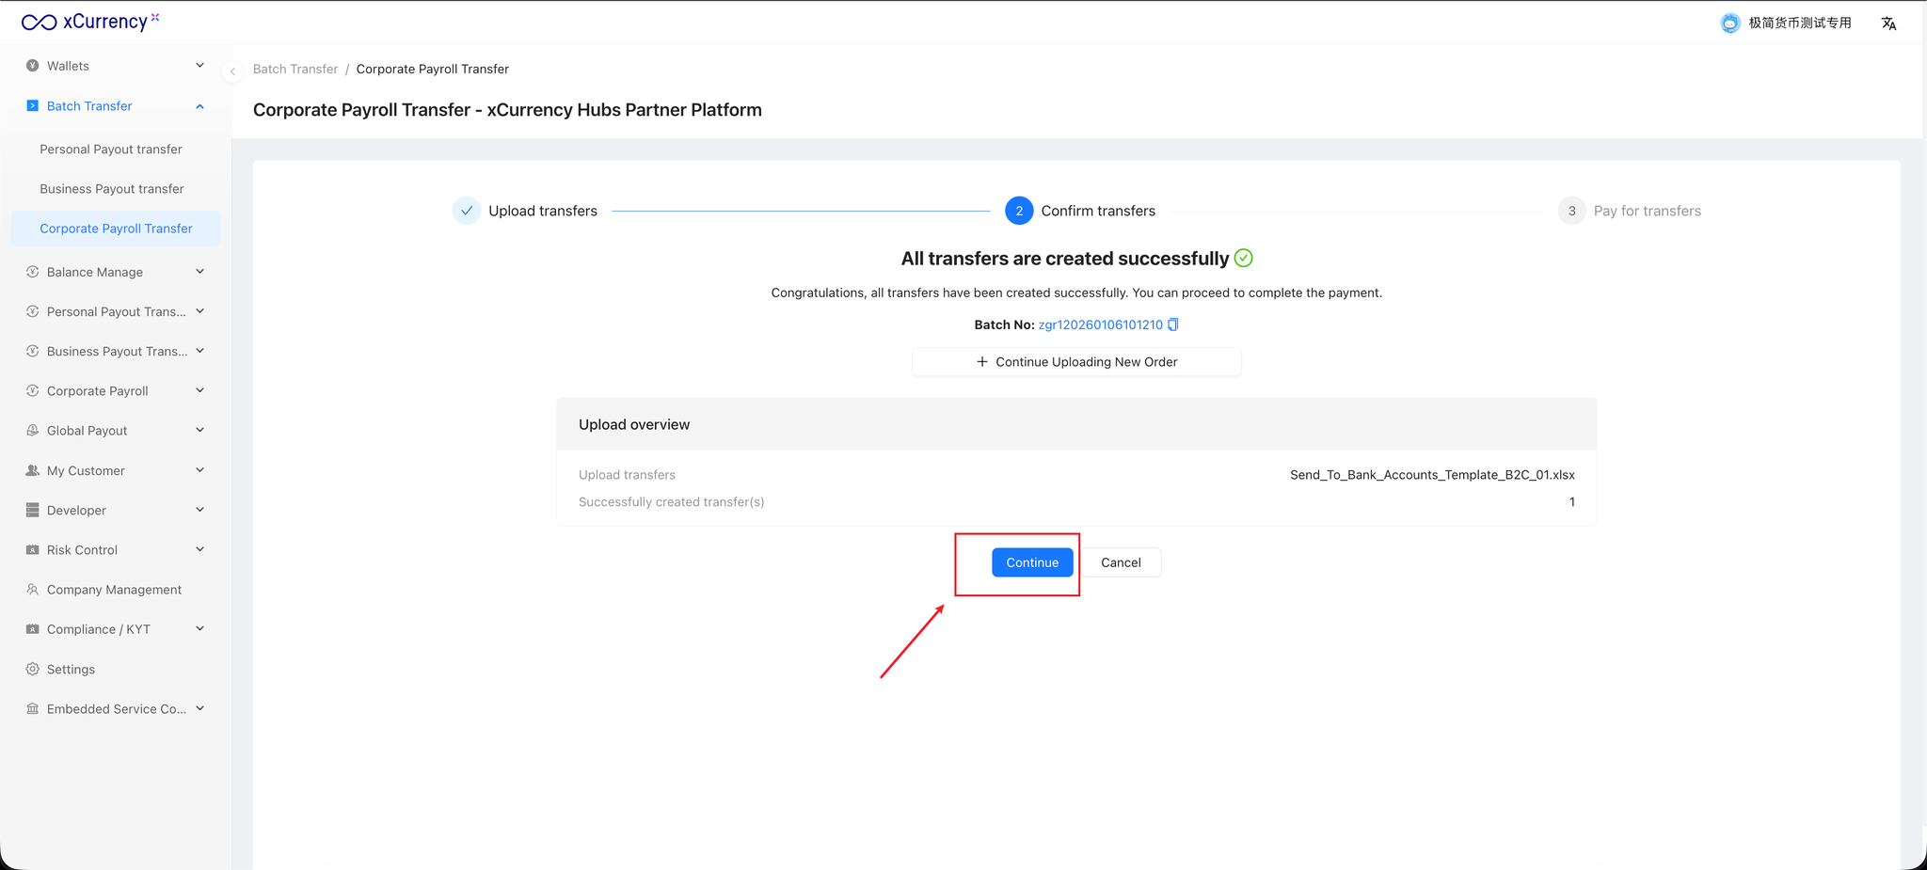Open the batch number zgr120260106101210 link
The image size is (1927, 870).
click(x=1100, y=324)
